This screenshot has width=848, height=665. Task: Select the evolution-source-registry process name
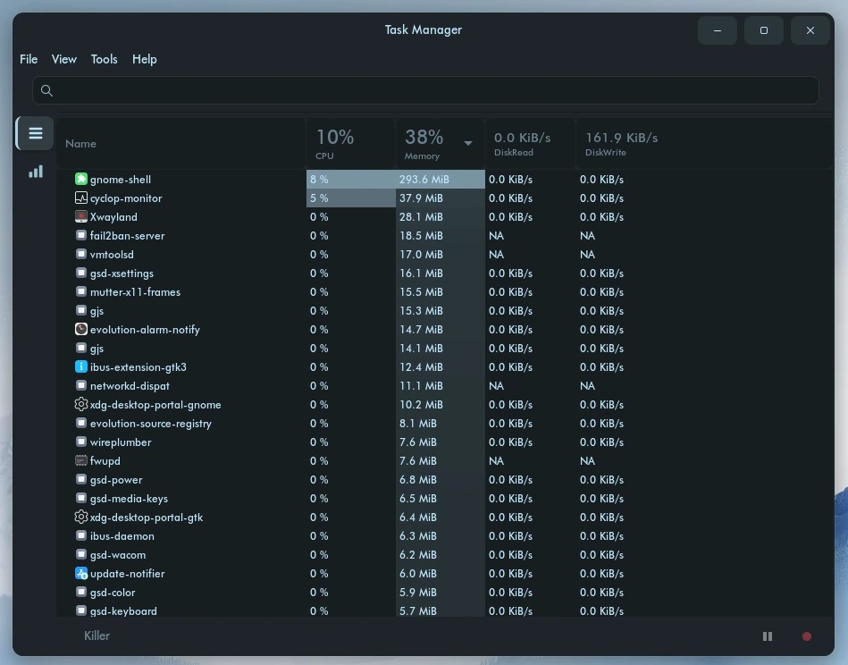[151, 423]
